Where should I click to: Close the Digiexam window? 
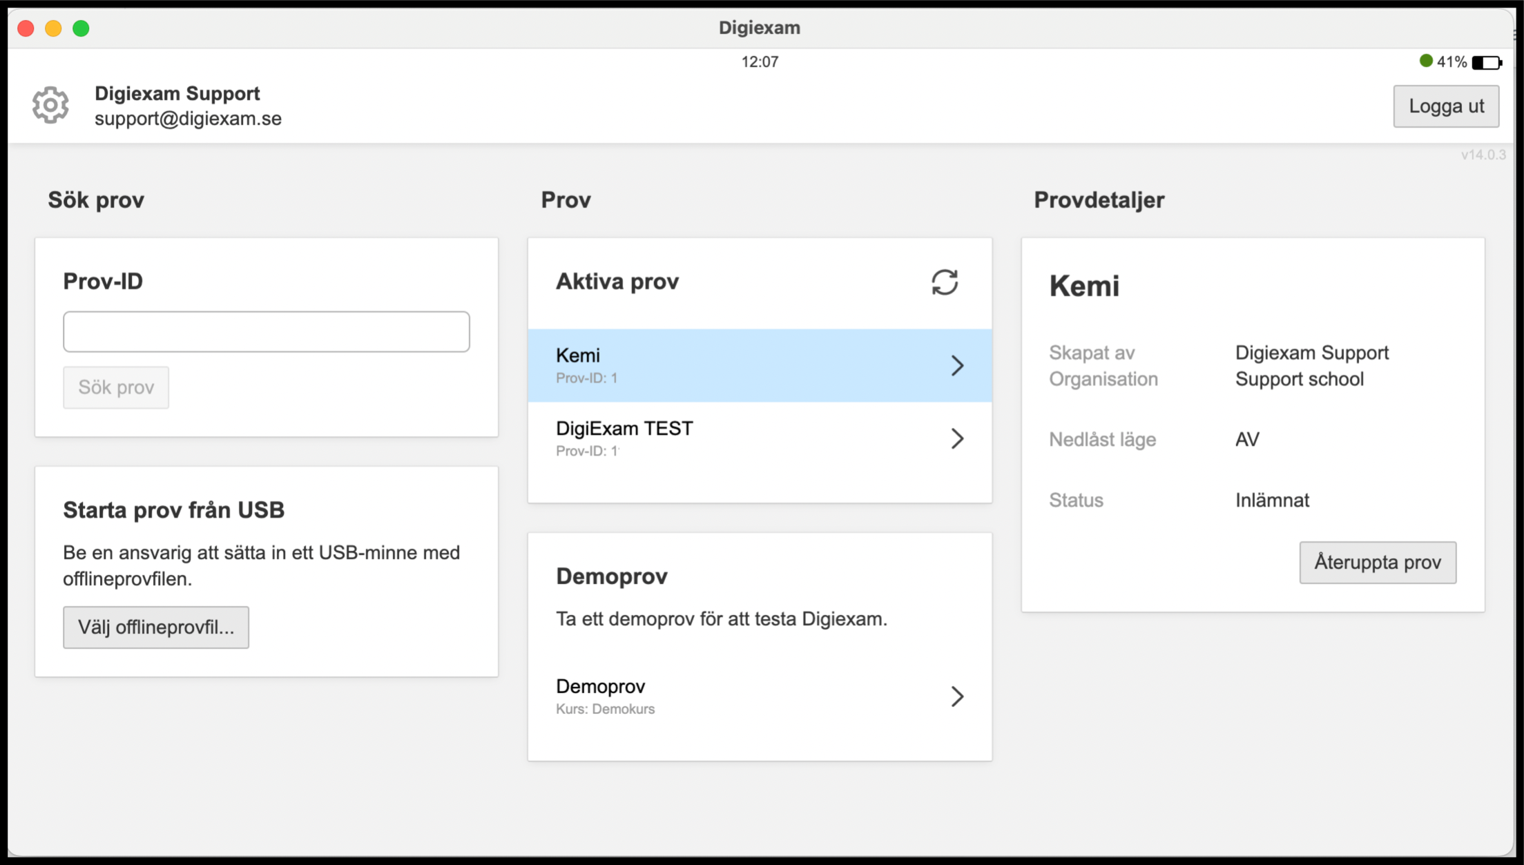pos(26,28)
